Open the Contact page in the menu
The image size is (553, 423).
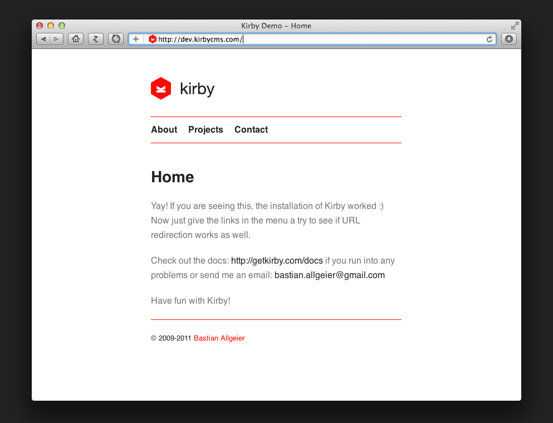tap(251, 129)
